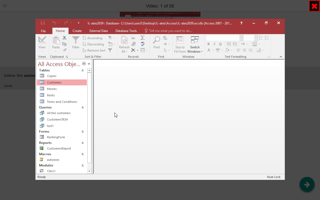Viewport: 320px width, 200px height.
Task: Click the Ascending sort button
Action: 92,38
